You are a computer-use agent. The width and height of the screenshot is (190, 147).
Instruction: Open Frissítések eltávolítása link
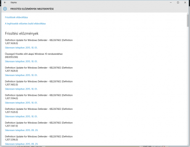click(x=16, y=17)
